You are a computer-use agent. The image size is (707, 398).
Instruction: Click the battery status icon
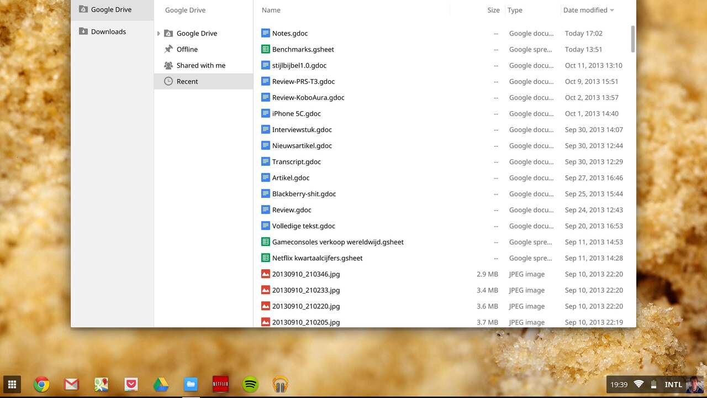coord(653,384)
